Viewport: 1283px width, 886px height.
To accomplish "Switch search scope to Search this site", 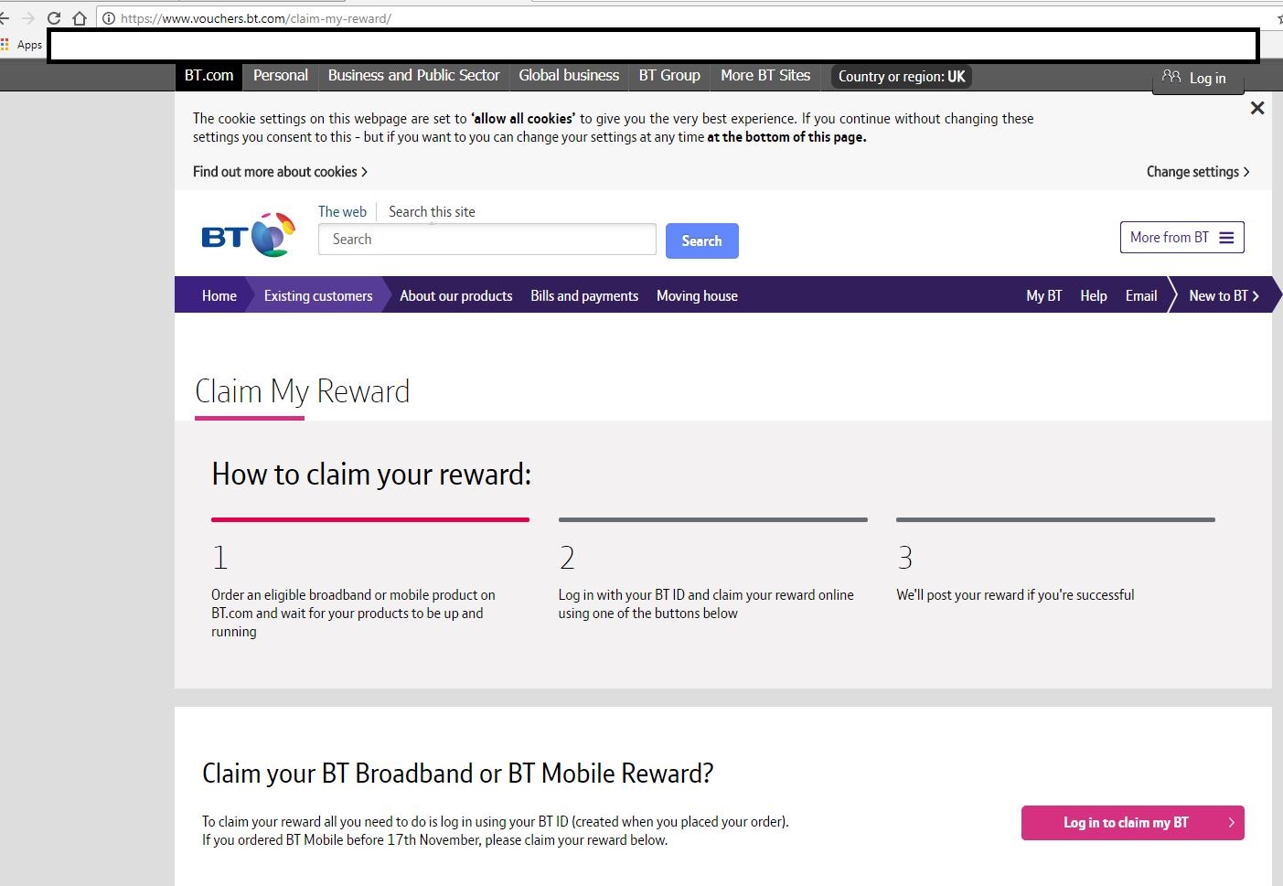I will click(432, 211).
